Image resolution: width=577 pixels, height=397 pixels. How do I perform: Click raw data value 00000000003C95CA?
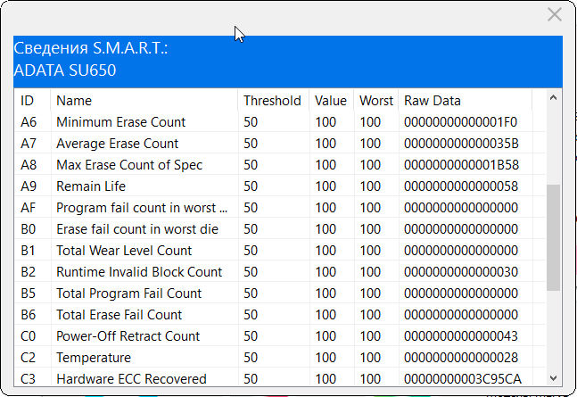click(463, 378)
